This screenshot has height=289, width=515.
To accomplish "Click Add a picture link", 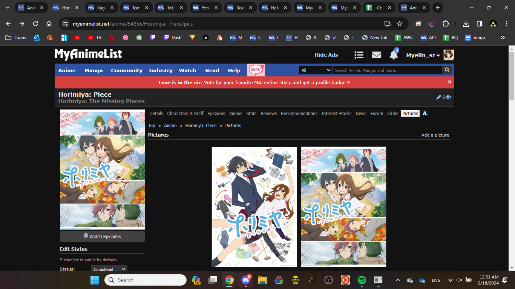I will pos(435,135).
